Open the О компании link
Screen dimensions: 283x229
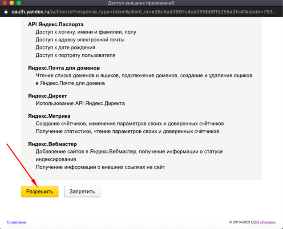pos(16,222)
